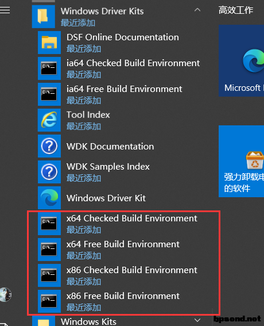
Task: Open the hamburger menu at top left
Action: click(x=5, y=10)
